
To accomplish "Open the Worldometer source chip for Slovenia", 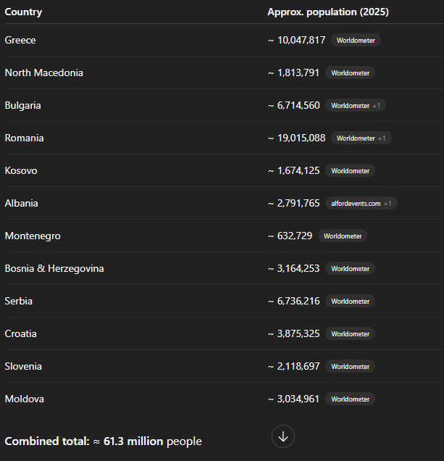I will [350, 367].
